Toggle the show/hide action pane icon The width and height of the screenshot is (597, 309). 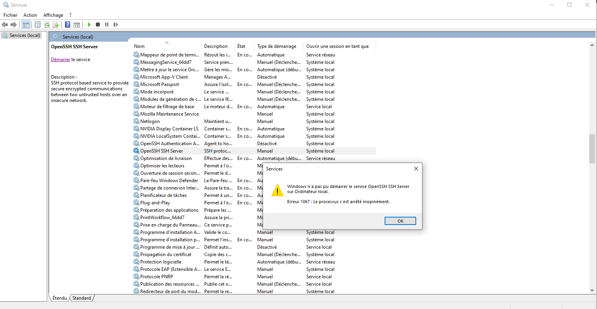tap(77, 25)
